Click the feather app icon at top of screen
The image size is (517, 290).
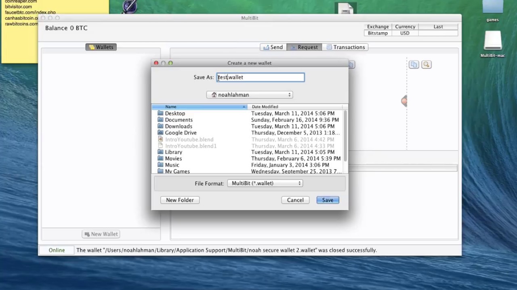click(130, 6)
